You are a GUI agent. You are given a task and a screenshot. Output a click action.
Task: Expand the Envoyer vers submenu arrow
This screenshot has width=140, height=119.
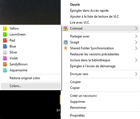tap(136, 74)
